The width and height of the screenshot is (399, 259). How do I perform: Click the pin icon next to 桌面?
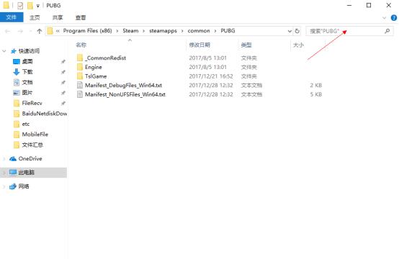pos(63,61)
